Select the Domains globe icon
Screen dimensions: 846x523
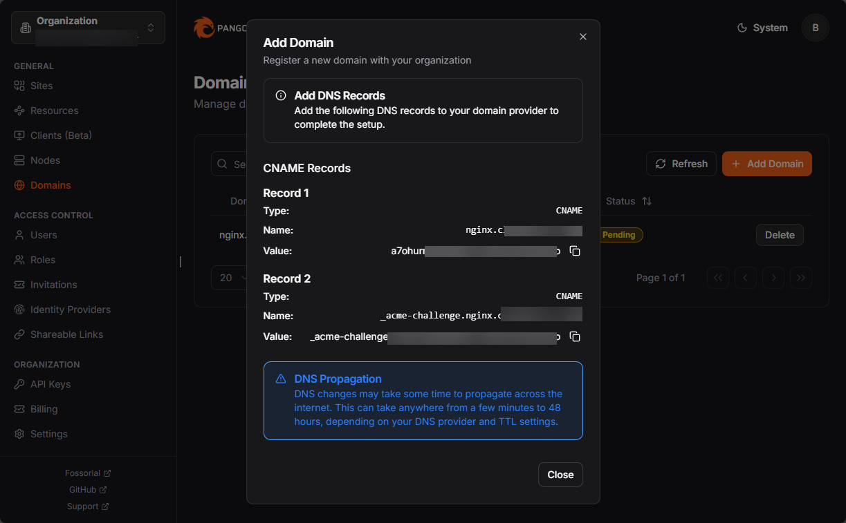[x=21, y=185]
